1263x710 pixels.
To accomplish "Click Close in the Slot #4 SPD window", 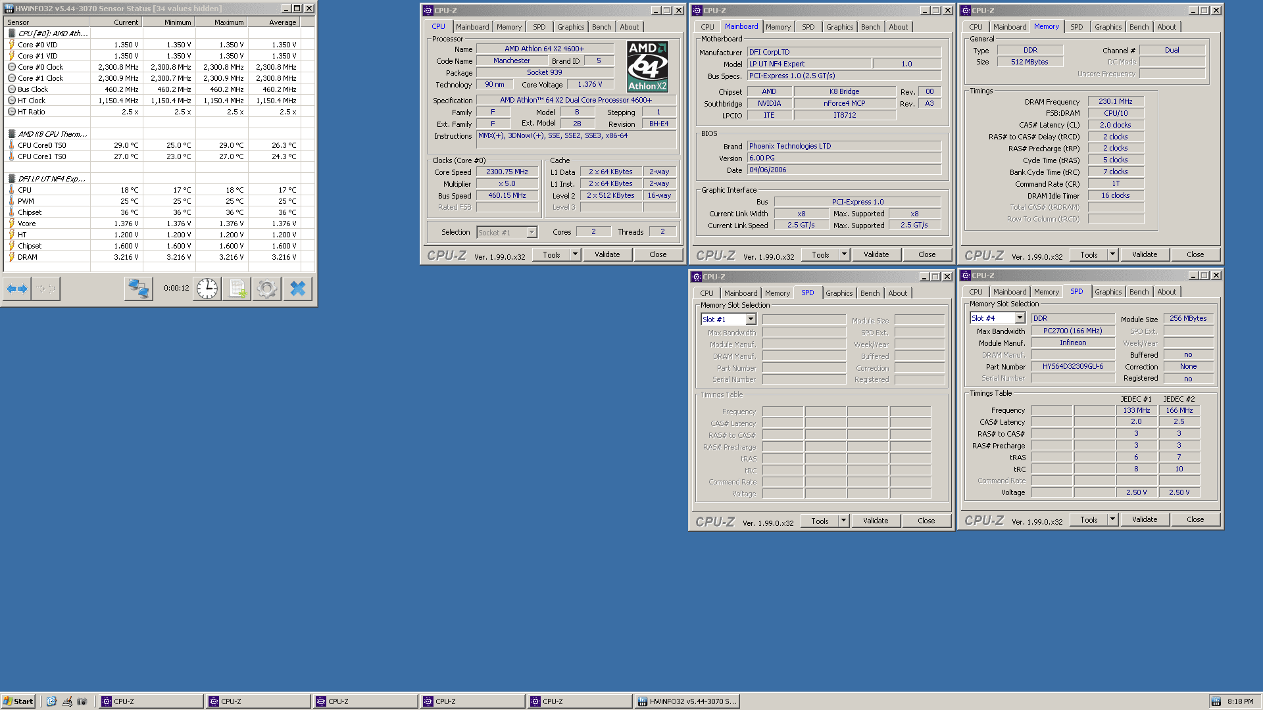I will [x=1195, y=519].
